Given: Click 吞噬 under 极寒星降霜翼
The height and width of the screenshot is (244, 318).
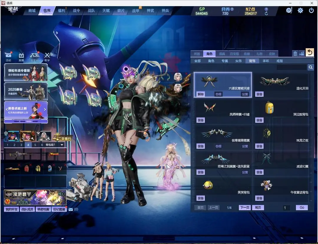Looking at the screenshot, I should [218, 146].
